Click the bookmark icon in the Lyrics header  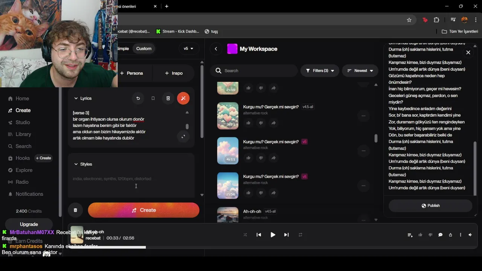point(153,98)
